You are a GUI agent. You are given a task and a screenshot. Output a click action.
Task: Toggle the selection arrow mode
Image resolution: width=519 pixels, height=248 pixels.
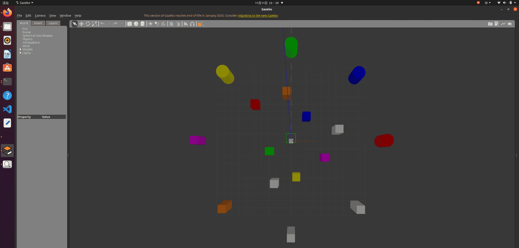coord(75,24)
